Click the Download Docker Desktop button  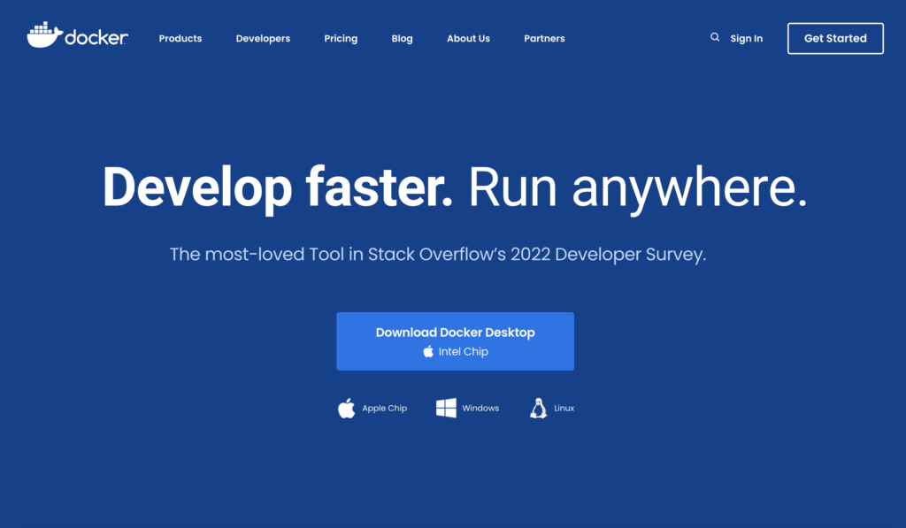click(455, 341)
